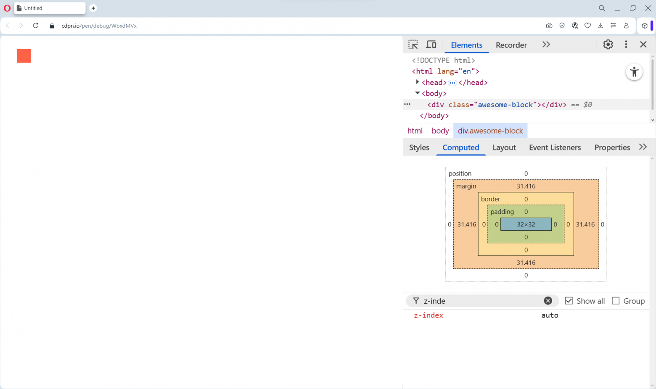The image size is (656, 389).
Task: Toggle the device toolbar emulation icon
Action: 431,45
